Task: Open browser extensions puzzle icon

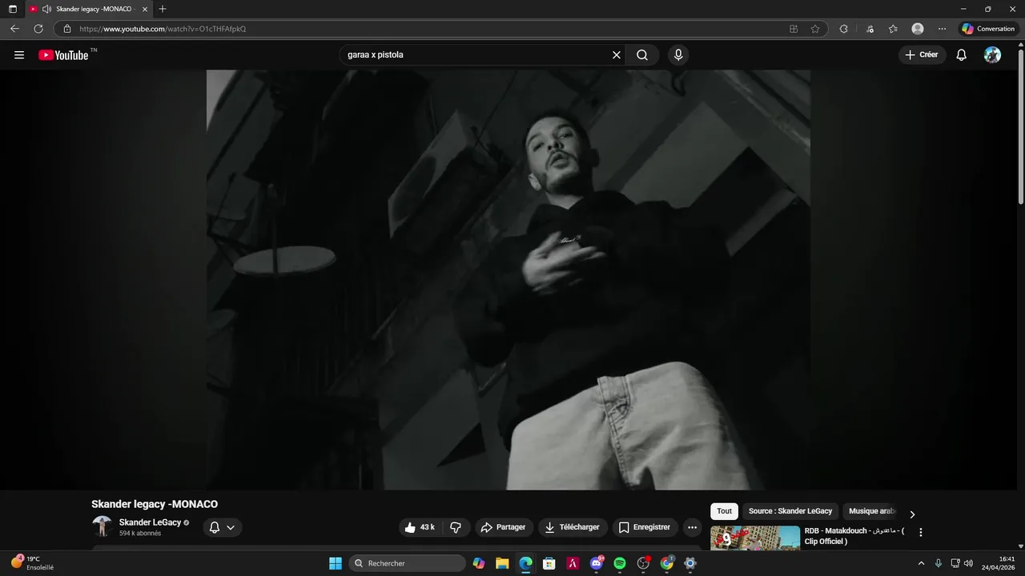Action: 843,29
